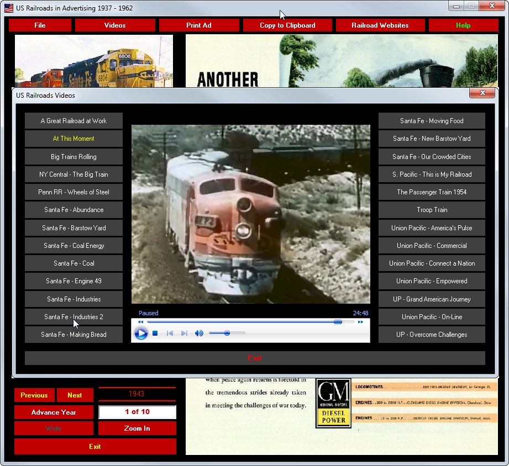The height and width of the screenshot is (466, 509).
Task: Click the rewind double-arrow icon
Action: coord(140,322)
